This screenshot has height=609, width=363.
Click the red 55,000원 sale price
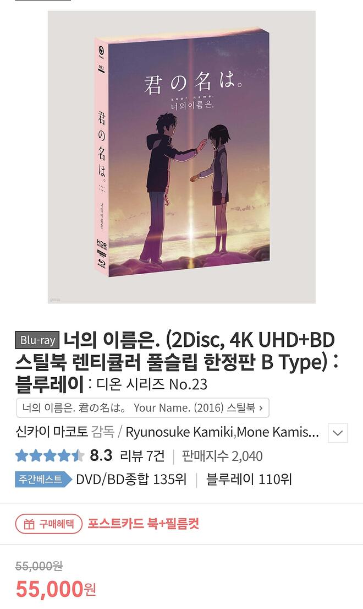56,589
